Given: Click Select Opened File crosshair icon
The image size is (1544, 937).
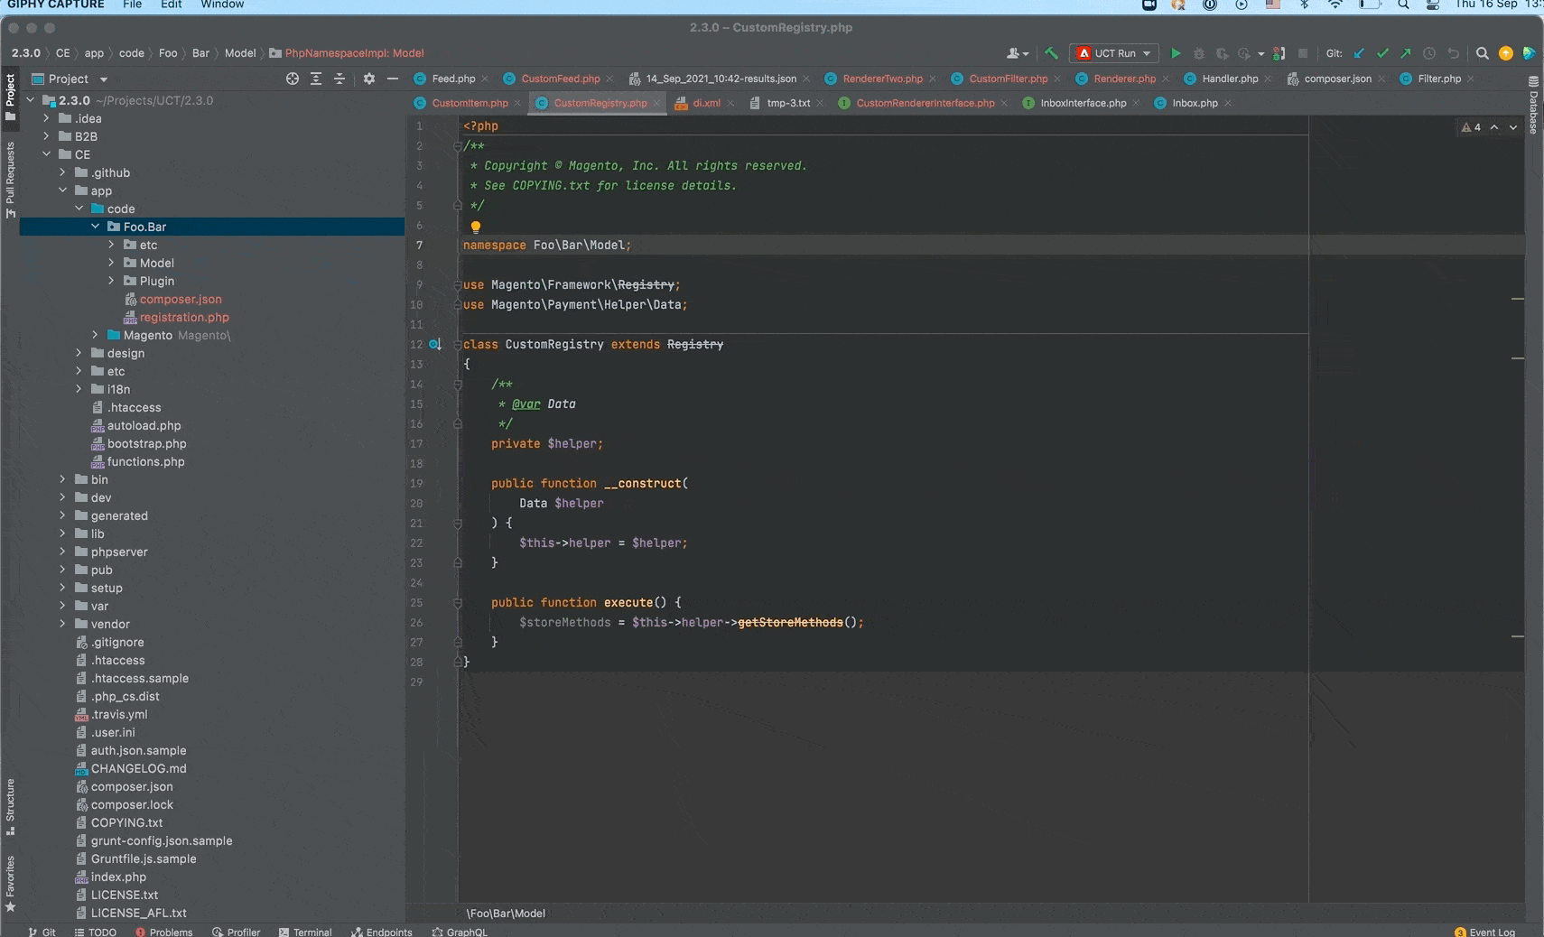Looking at the screenshot, I should [x=293, y=79].
